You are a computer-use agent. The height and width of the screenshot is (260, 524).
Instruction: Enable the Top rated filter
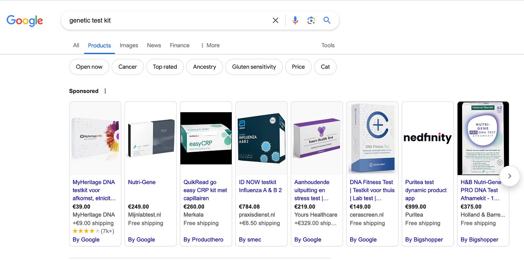165,67
